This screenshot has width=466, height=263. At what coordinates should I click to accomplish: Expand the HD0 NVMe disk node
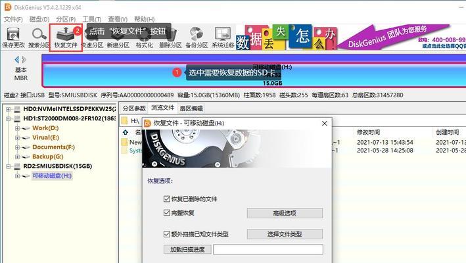click(x=9, y=109)
